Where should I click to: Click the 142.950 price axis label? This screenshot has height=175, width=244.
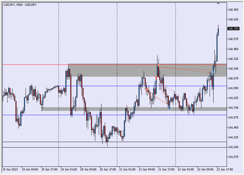pos(233,10)
